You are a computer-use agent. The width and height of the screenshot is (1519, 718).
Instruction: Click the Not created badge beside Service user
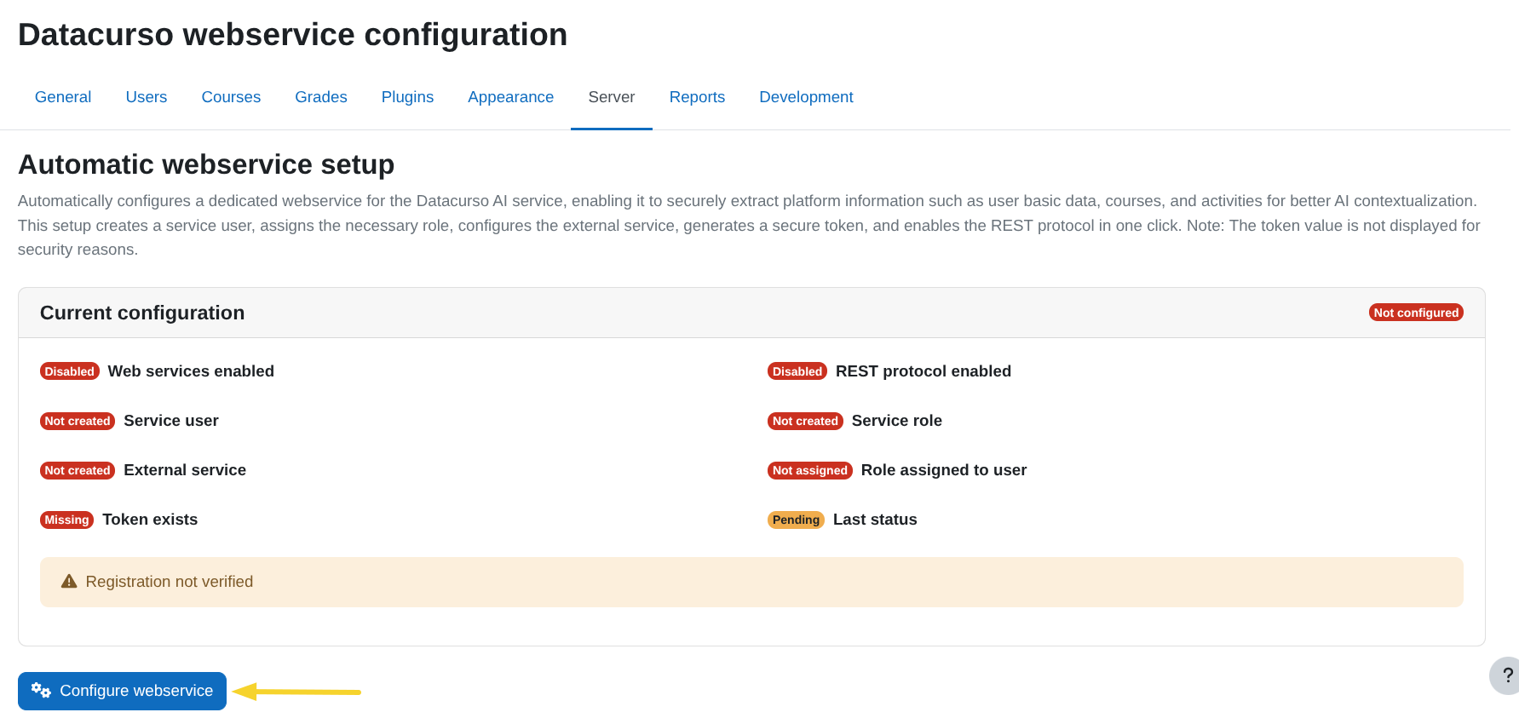coord(78,421)
